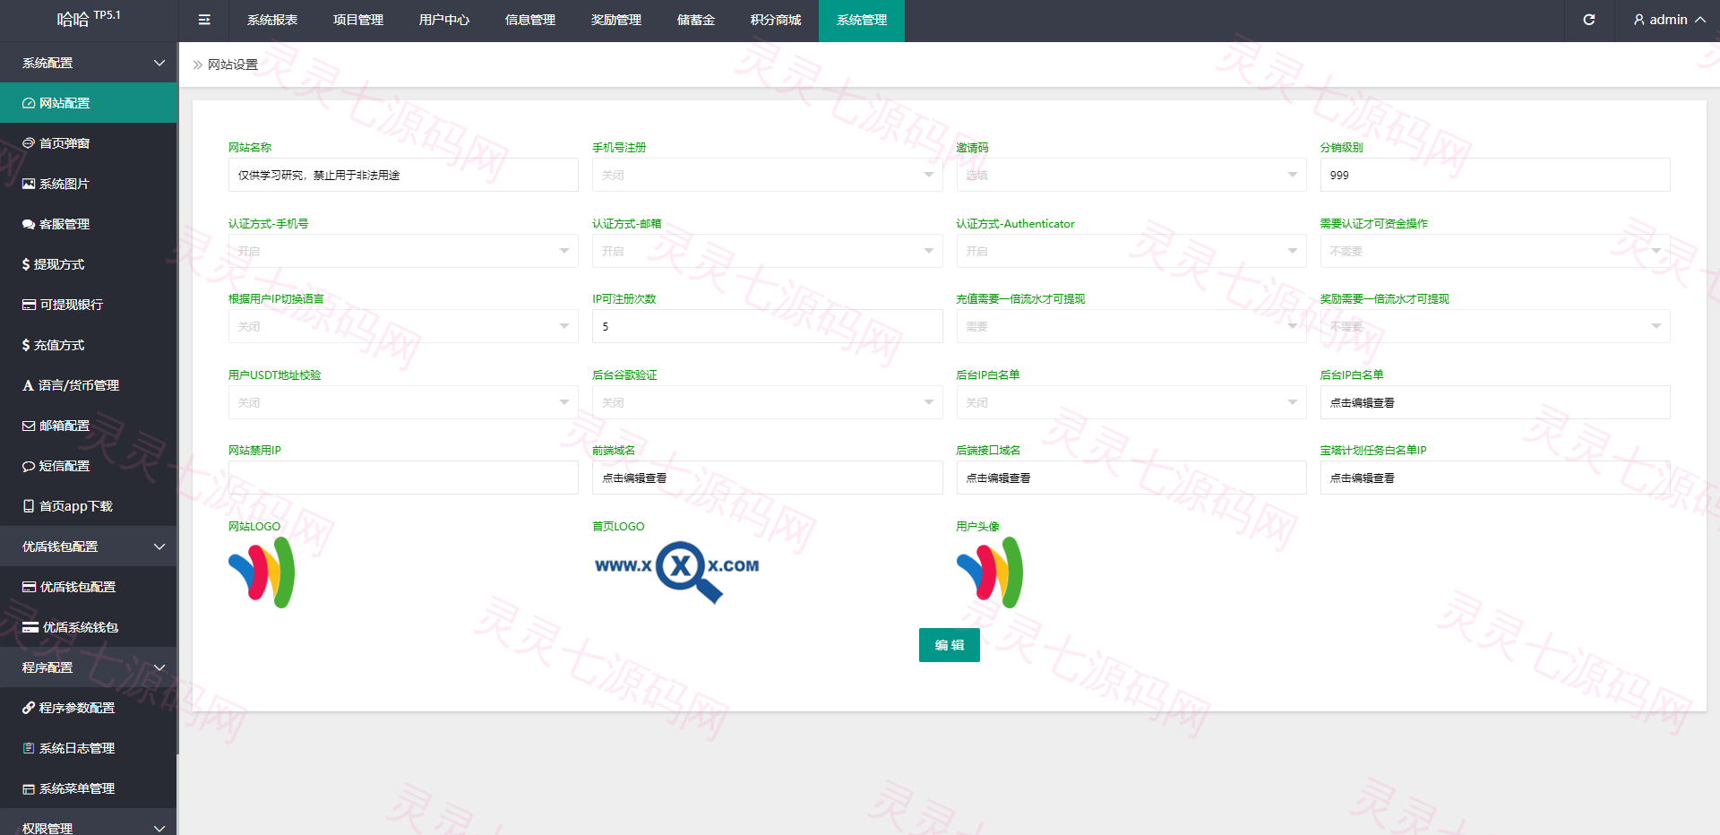Click the 首页LOGO image
Image resolution: width=1720 pixels, height=835 pixels.
click(x=677, y=572)
